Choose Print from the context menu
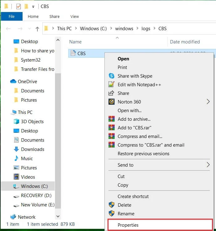Screen dimensions: 216x231 (159, 67)
